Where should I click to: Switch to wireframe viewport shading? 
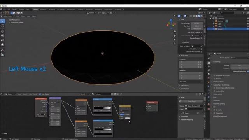coord(194,16)
